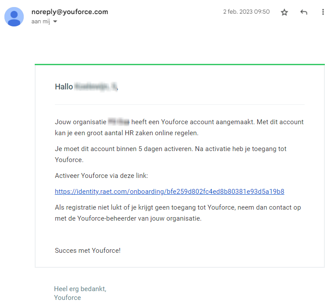Click the blurred recipient name after Hallo
Image resolution: width=331 pixels, height=303 pixels.
pyautogui.click(x=95, y=87)
